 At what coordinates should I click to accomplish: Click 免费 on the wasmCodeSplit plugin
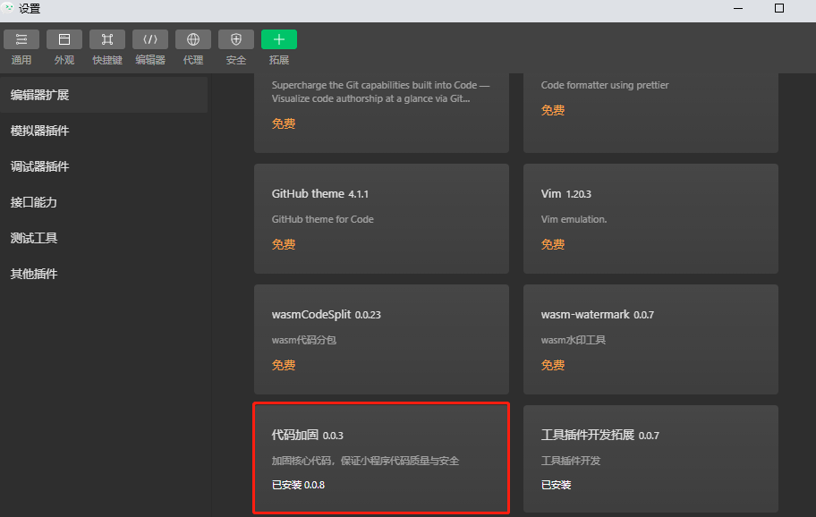coord(283,365)
